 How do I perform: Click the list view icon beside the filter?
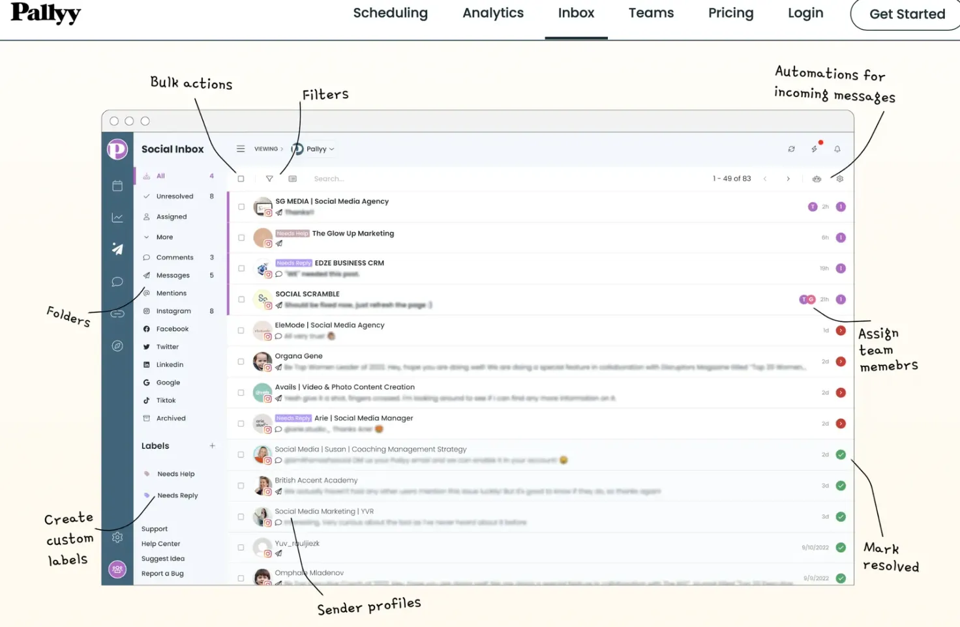(x=293, y=179)
